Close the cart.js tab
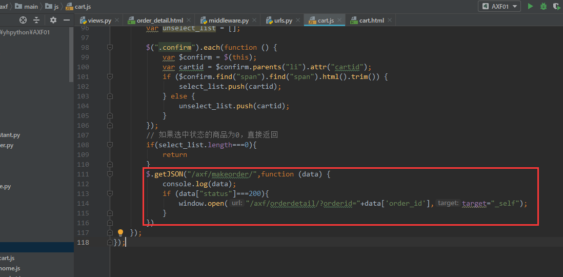Image resolution: width=563 pixels, height=277 pixels. pyautogui.click(x=339, y=21)
